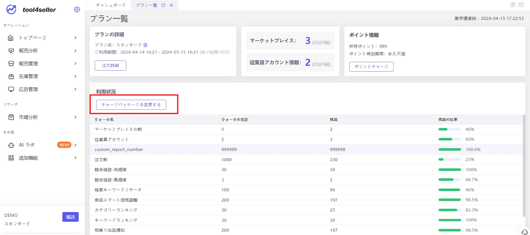The width and height of the screenshot is (530, 235).
Task: Click チャージパッケージを変更する button
Action: (131, 105)
